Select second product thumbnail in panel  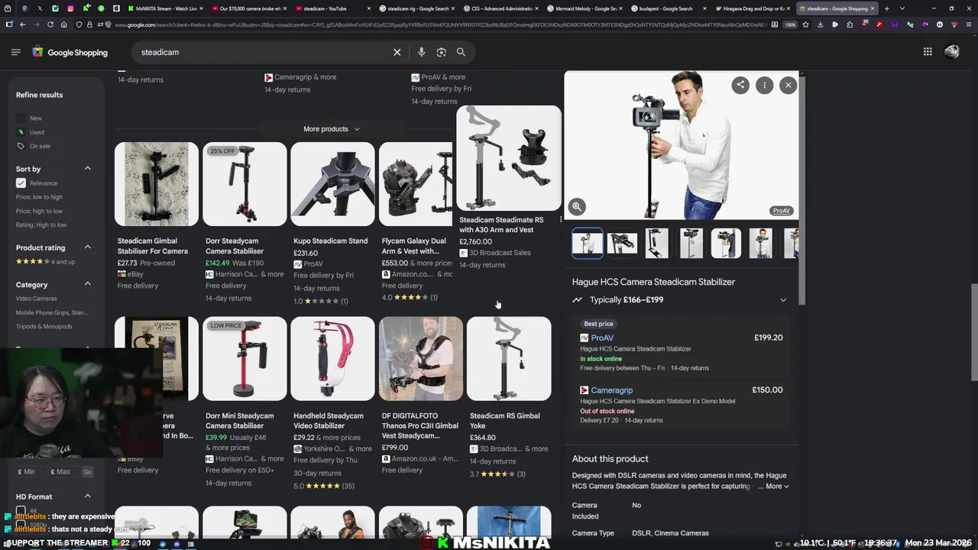[622, 244]
